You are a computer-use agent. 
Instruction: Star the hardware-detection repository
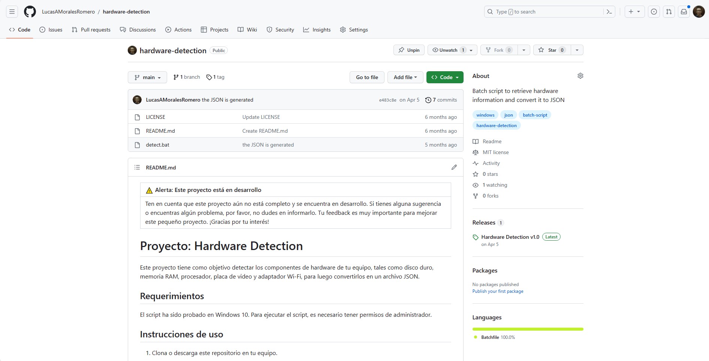pos(552,50)
